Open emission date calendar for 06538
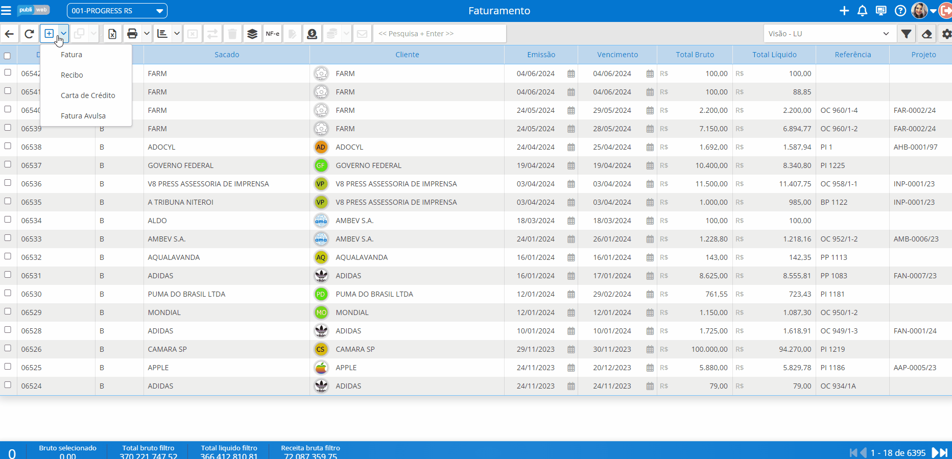This screenshot has height=459, width=952. point(571,148)
